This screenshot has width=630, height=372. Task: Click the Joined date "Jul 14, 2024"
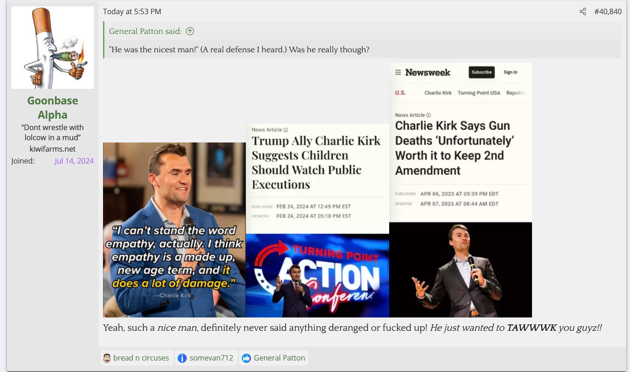[74, 161]
